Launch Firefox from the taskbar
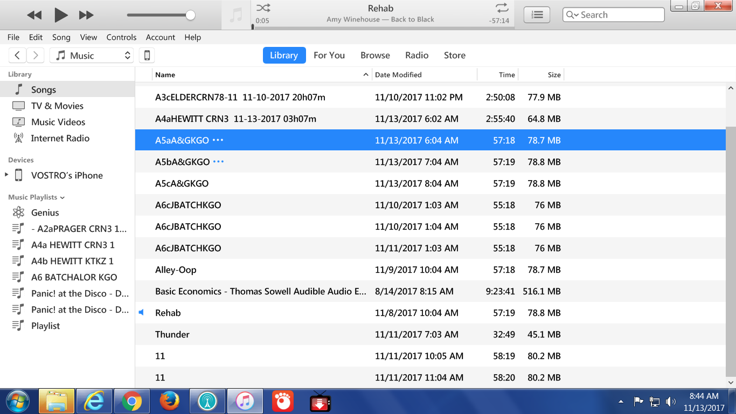This screenshot has height=414, width=736. 169,401
